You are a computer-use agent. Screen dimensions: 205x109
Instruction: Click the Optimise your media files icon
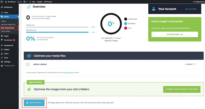point(29,56)
